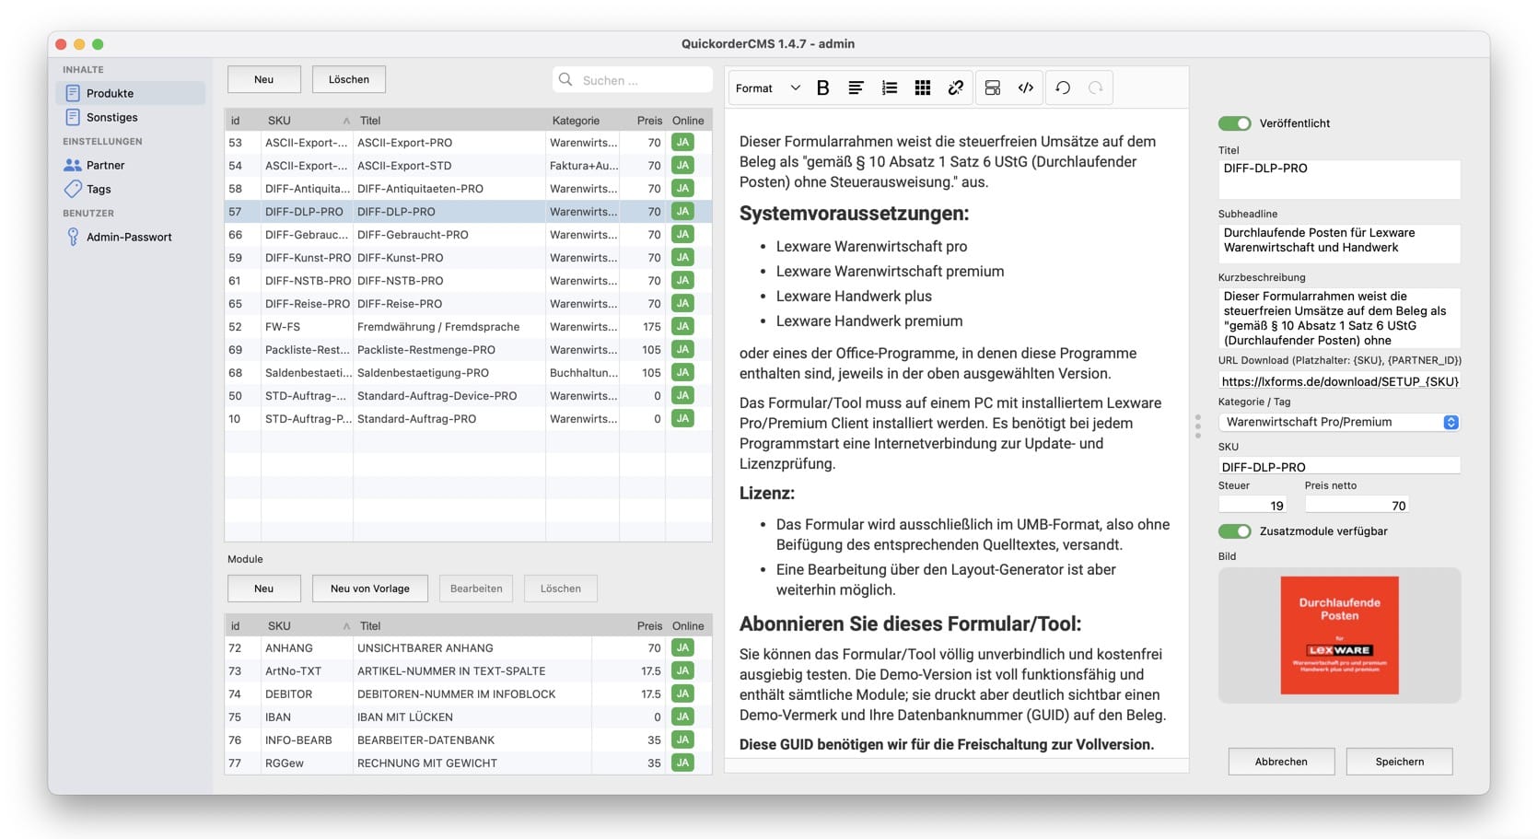Open Partner settings in sidebar

(130, 165)
